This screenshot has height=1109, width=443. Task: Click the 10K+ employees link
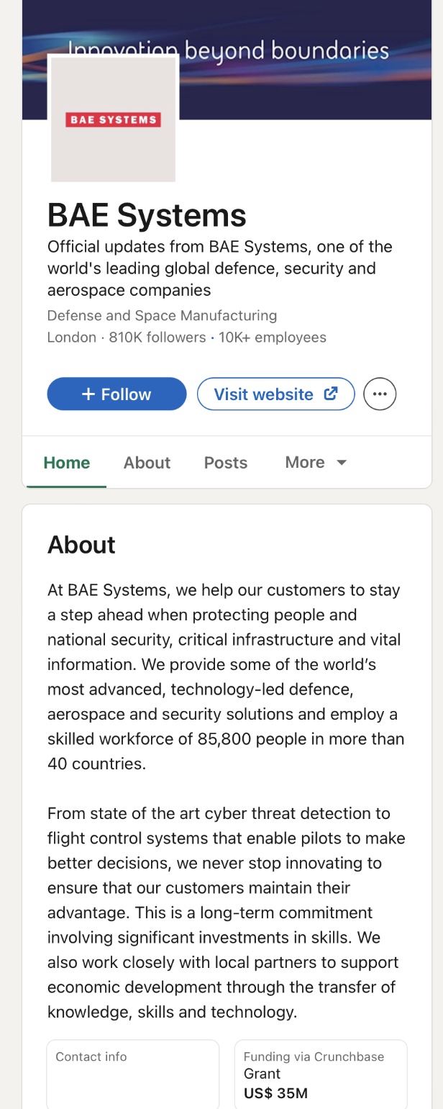(273, 338)
